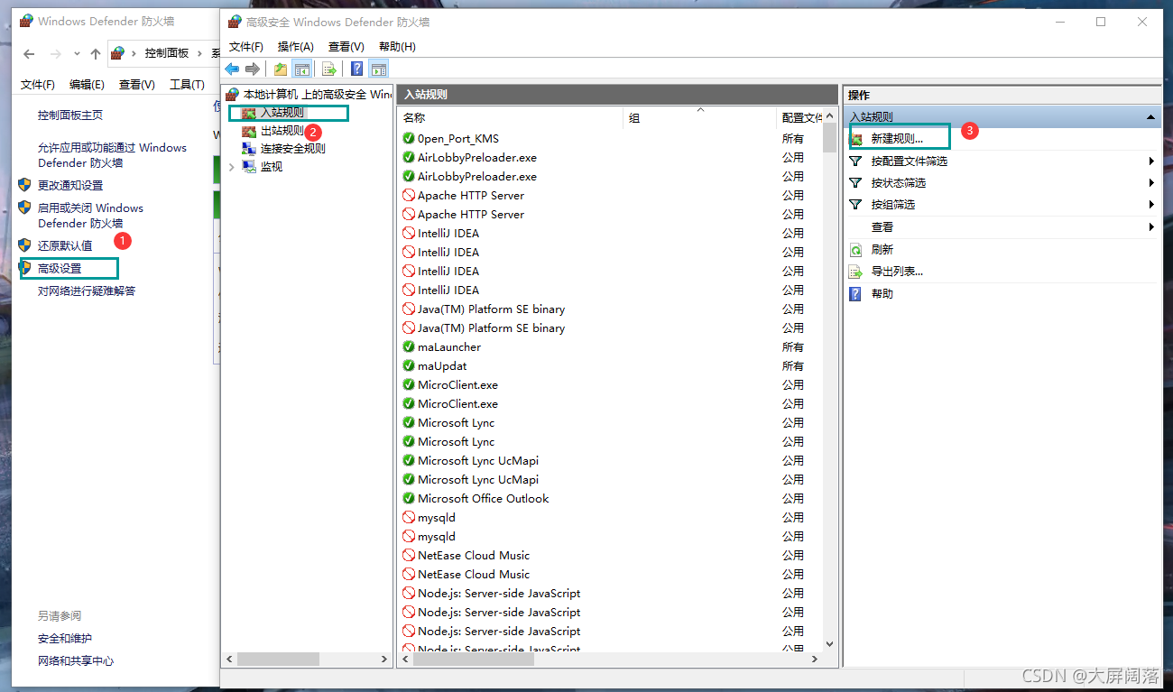The image size is (1173, 692).
Task: Open the 高级设置 link in control panel
Action: (x=60, y=268)
